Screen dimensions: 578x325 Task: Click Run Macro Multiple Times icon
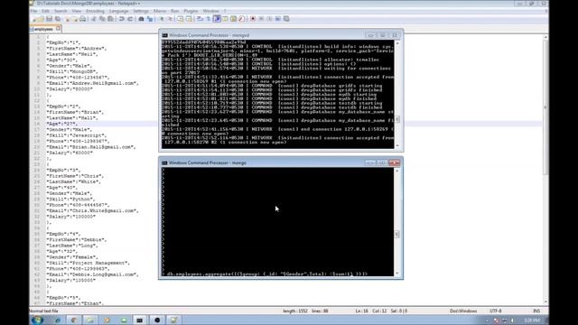click(277, 19)
